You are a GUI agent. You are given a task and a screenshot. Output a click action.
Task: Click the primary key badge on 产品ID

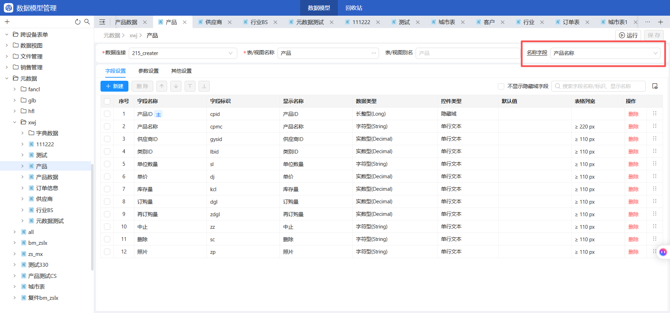coord(158,114)
